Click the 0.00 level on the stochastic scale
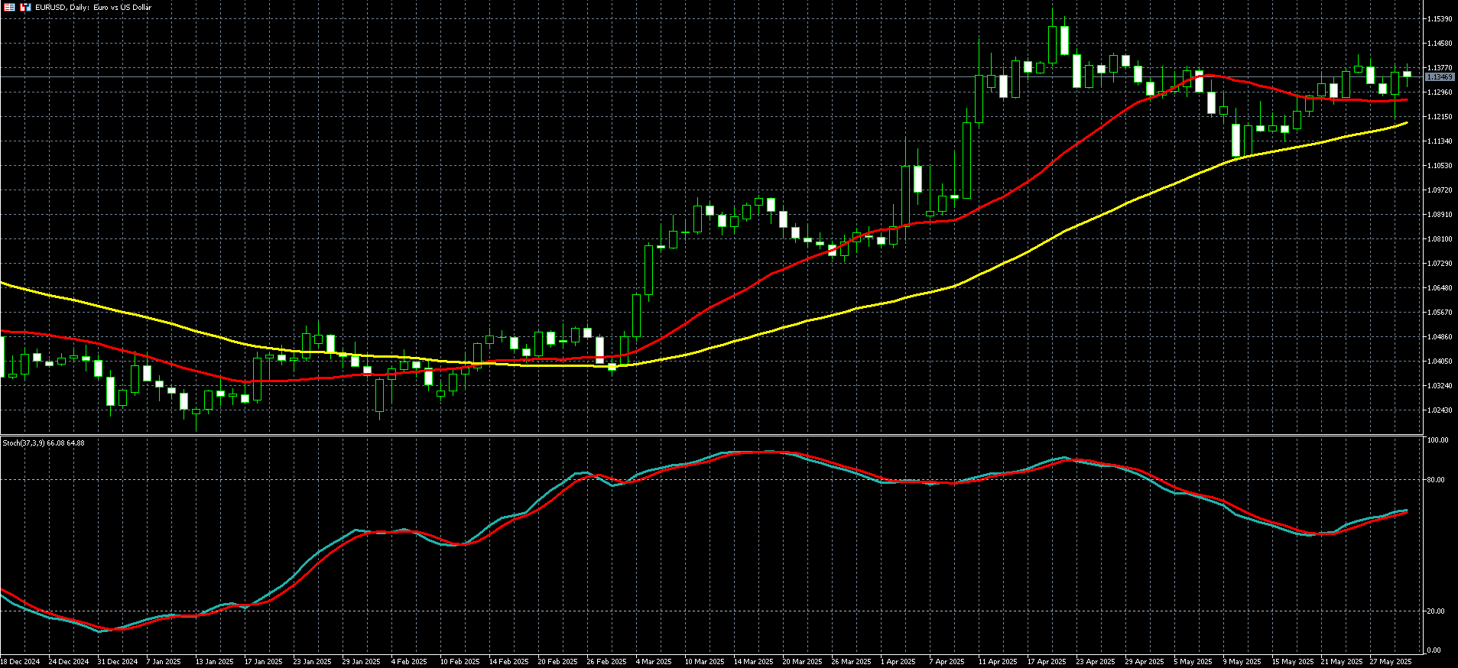This screenshot has width=1458, height=668. click(1434, 650)
